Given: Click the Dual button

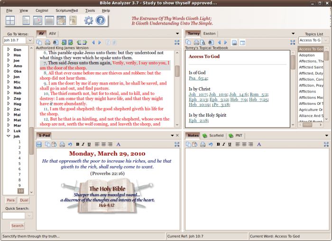Looking at the screenshot, I should pos(24,200).
